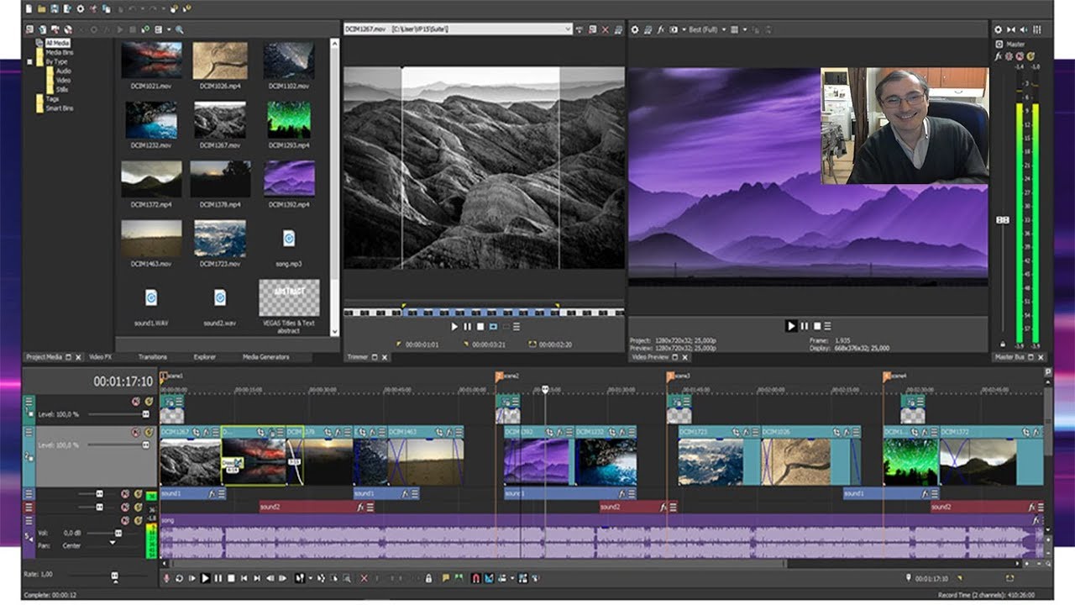
Task: Open the Pan Center dropdown arrow on song track
Action: click(113, 543)
